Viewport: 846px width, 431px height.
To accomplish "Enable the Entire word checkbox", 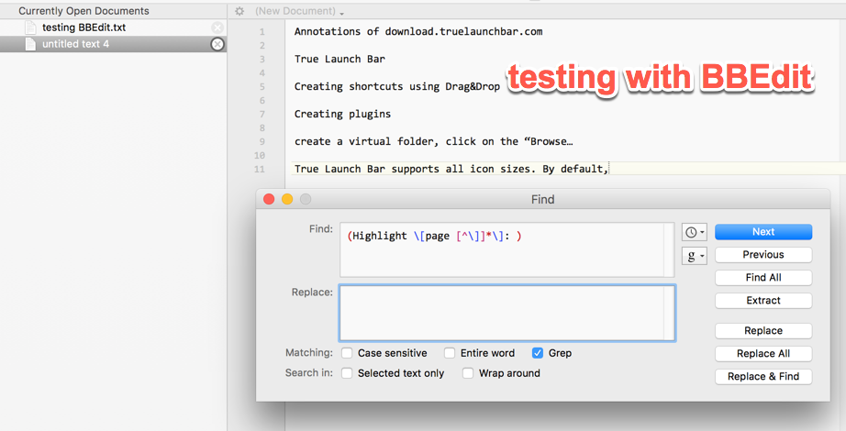I will 450,353.
